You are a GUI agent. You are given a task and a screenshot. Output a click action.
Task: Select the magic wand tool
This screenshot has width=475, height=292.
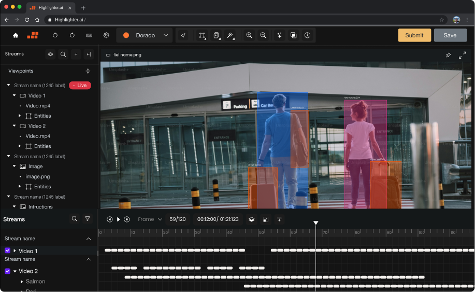230,35
